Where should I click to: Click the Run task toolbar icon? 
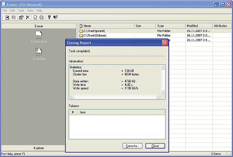point(35,17)
